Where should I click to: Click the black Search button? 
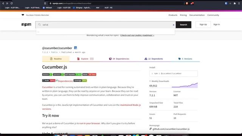pyautogui.click(x=183, y=25)
